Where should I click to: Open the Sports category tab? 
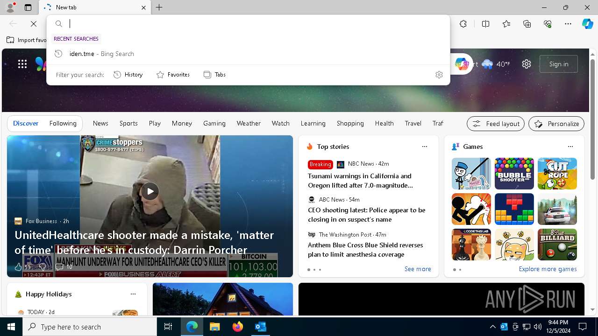[128, 123]
